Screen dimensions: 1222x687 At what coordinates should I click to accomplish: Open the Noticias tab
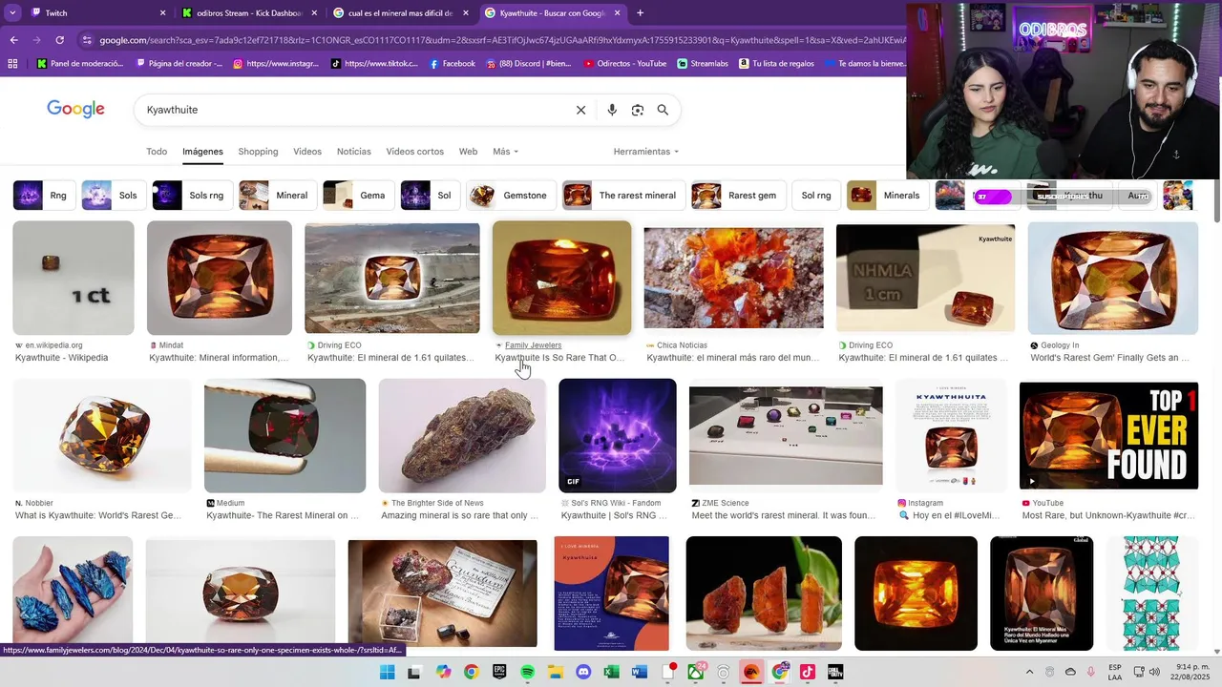tap(353, 152)
